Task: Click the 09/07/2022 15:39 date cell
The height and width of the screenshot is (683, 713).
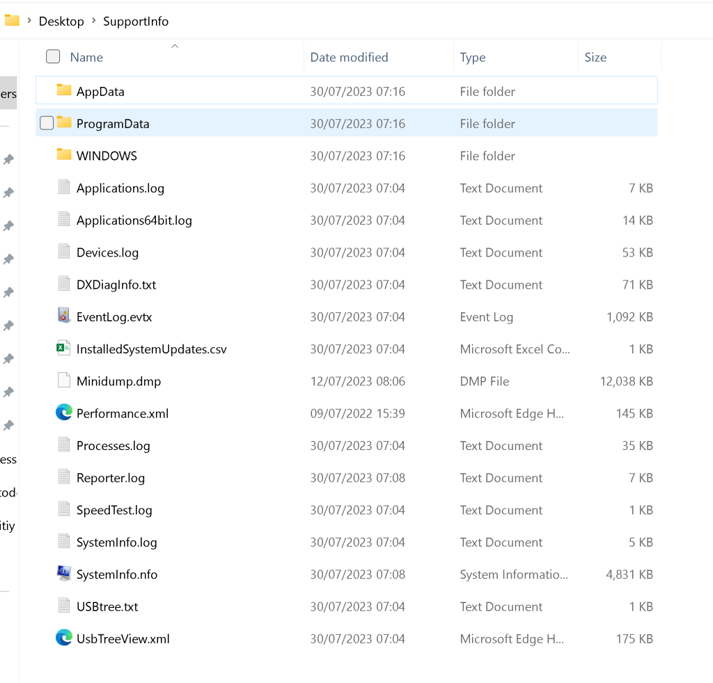Action: point(357,414)
